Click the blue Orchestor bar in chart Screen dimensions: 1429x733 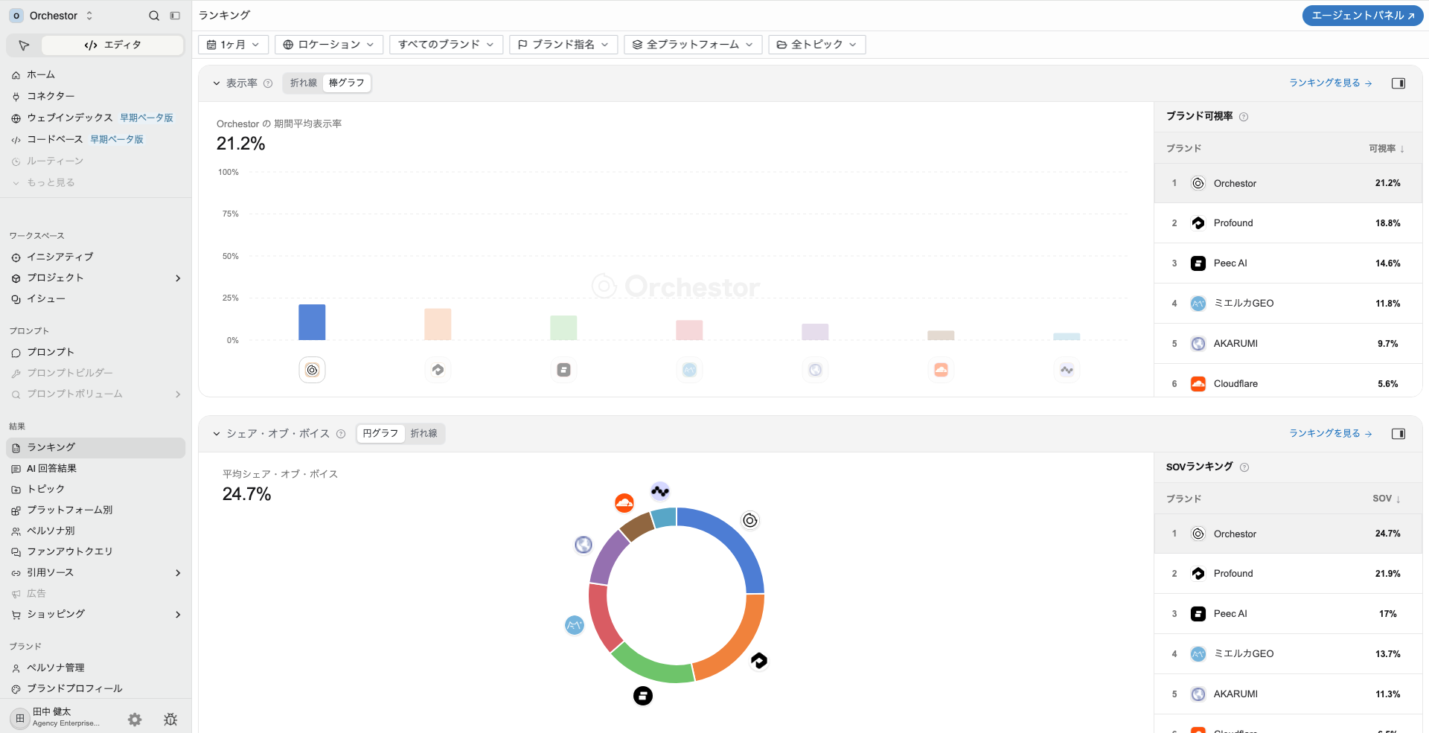[312, 322]
